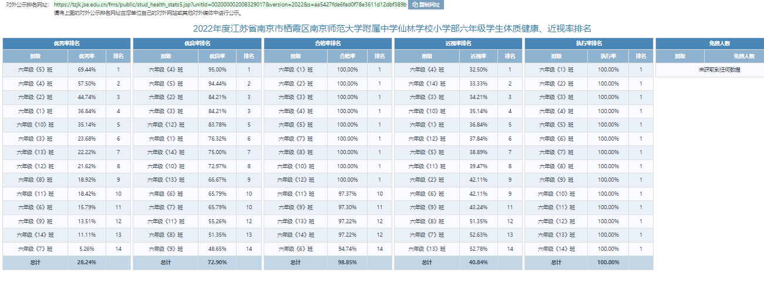
Task: Click the 39.47% myopia rate cell
Action: tap(477, 166)
